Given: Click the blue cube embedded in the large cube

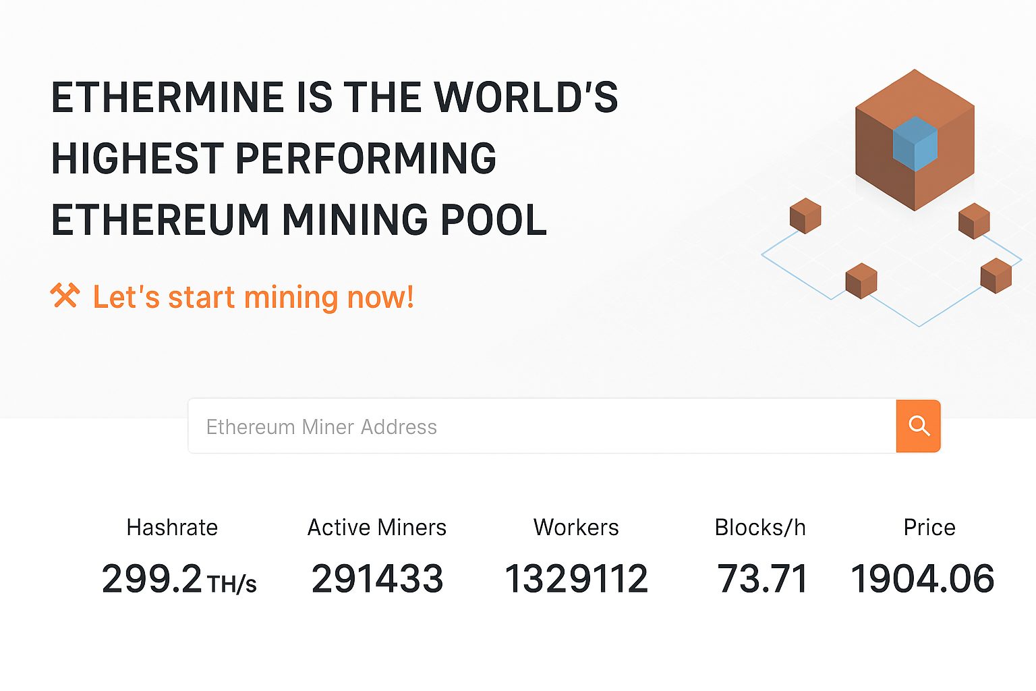Looking at the screenshot, I should (x=915, y=144).
